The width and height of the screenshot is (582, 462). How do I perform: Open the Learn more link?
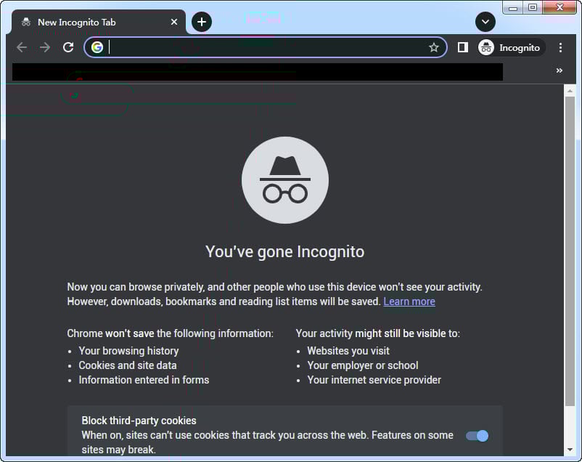(x=409, y=301)
